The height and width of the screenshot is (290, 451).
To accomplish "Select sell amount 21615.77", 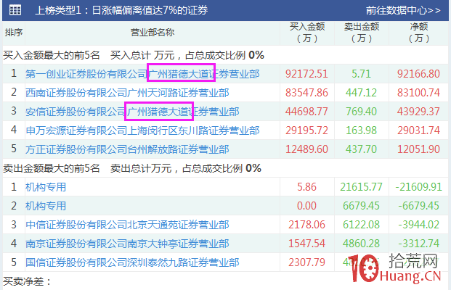I will point(361,187).
